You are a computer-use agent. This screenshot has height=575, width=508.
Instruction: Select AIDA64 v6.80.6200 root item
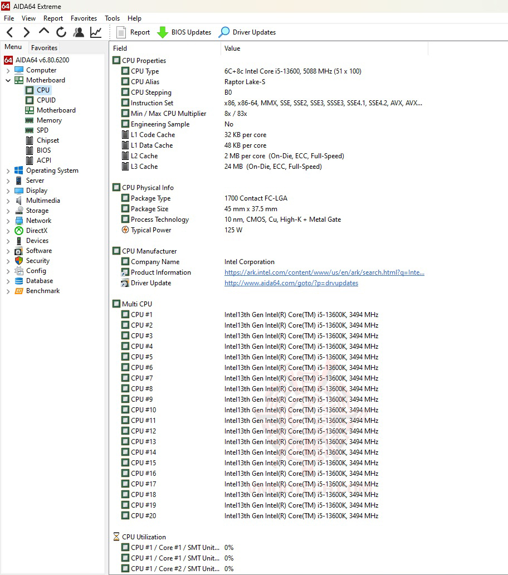[37, 60]
